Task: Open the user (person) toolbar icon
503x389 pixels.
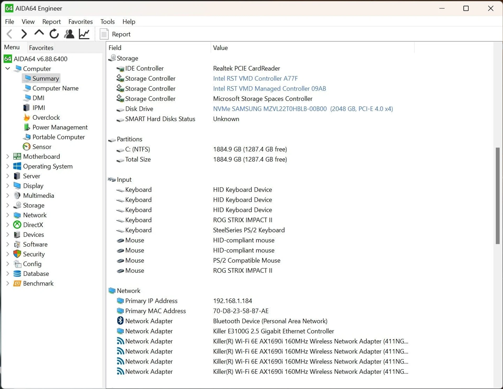Action: [69, 34]
